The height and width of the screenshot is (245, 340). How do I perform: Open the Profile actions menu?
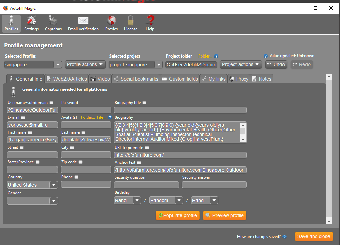pos(85,65)
